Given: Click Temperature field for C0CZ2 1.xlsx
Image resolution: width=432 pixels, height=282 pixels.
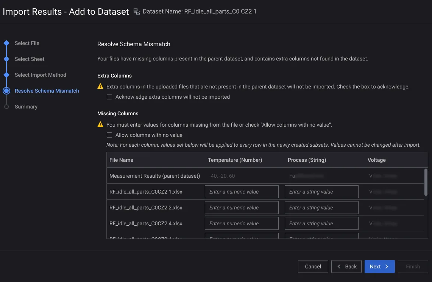Looking at the screenshot, I should coord(242,192).
